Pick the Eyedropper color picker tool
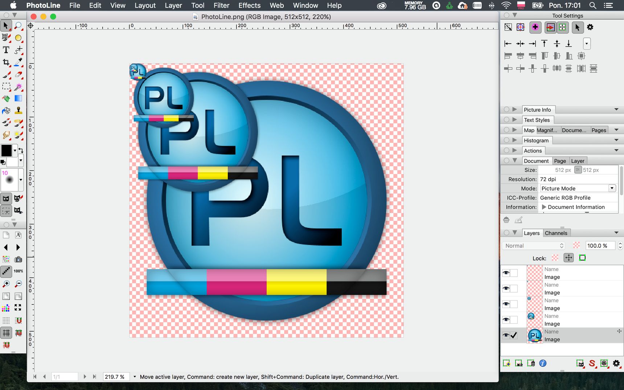624x390 pixels. coord(19,62)
